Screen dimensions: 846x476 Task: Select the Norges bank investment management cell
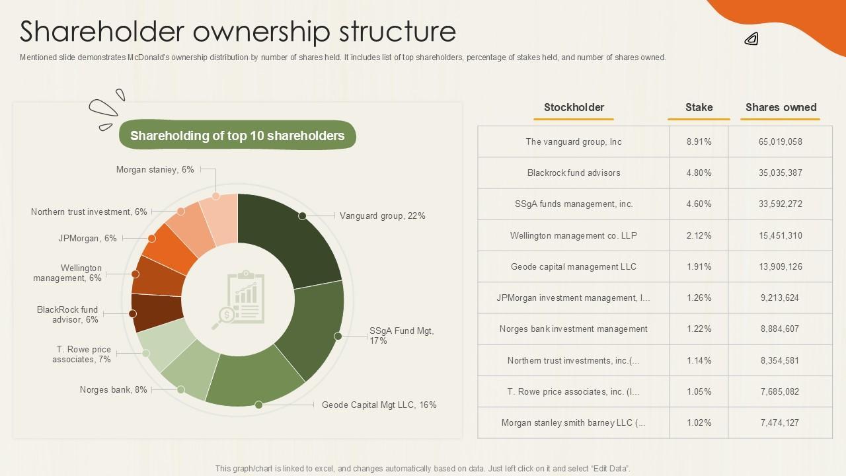point(574,329)
